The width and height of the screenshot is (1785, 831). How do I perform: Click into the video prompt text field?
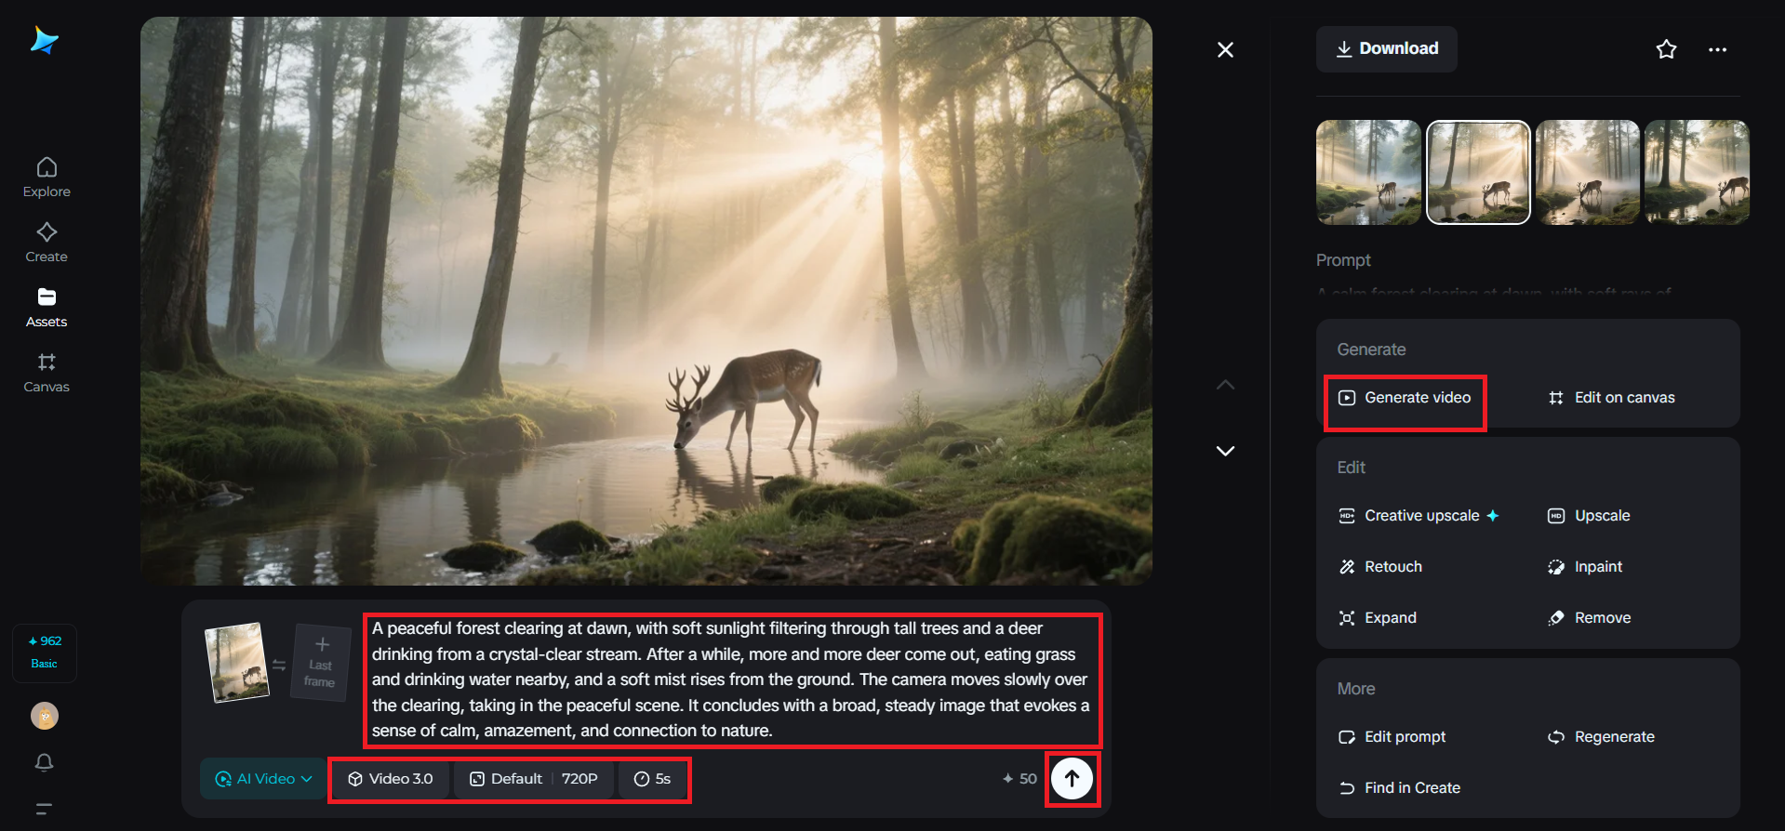(732, 679)
